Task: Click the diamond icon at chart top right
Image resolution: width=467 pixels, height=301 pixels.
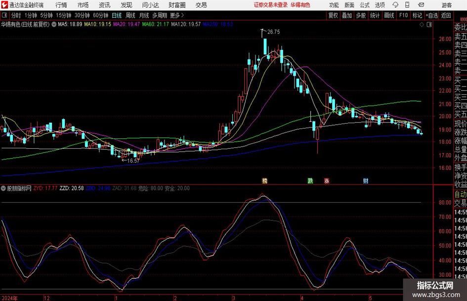Action: click(x=422, y=25)
